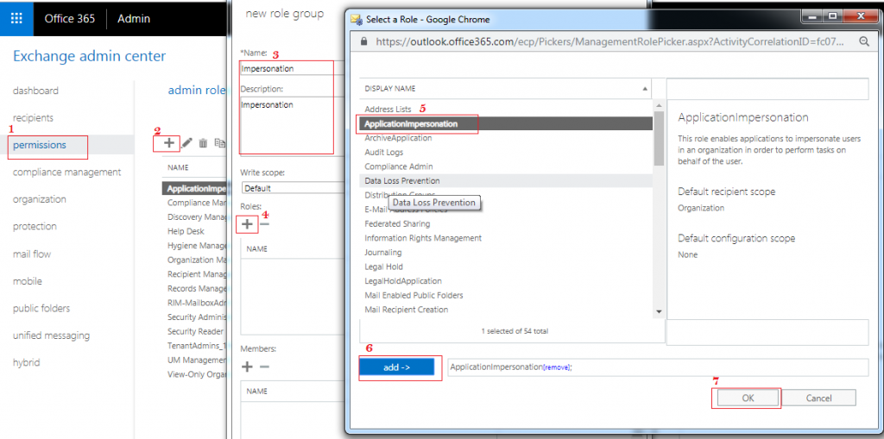Click the zoom magnifier icon in Chrome address bar

(863, 41)
